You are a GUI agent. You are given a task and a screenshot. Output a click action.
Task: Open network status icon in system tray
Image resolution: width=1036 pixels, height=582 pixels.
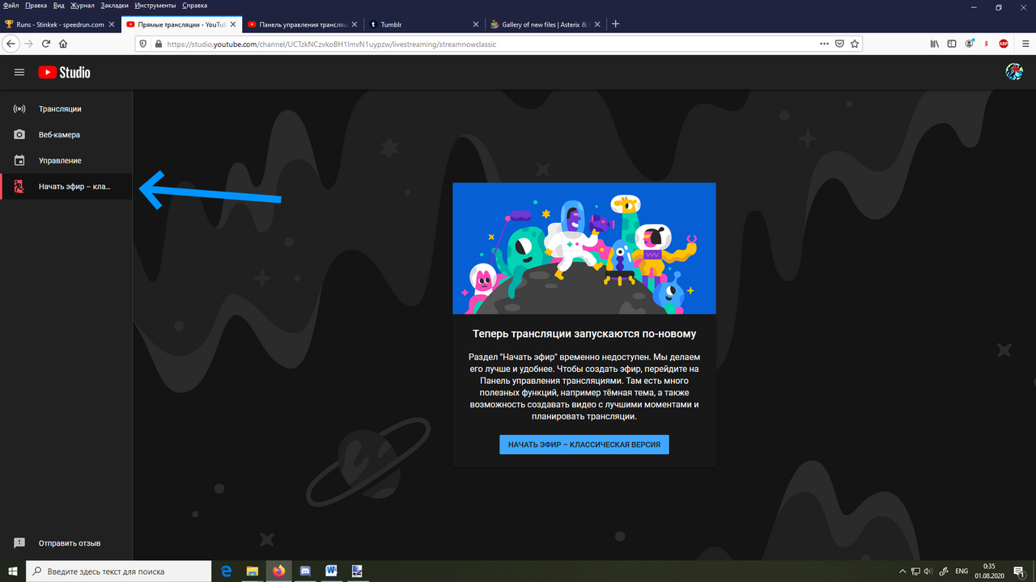(915, 571)
